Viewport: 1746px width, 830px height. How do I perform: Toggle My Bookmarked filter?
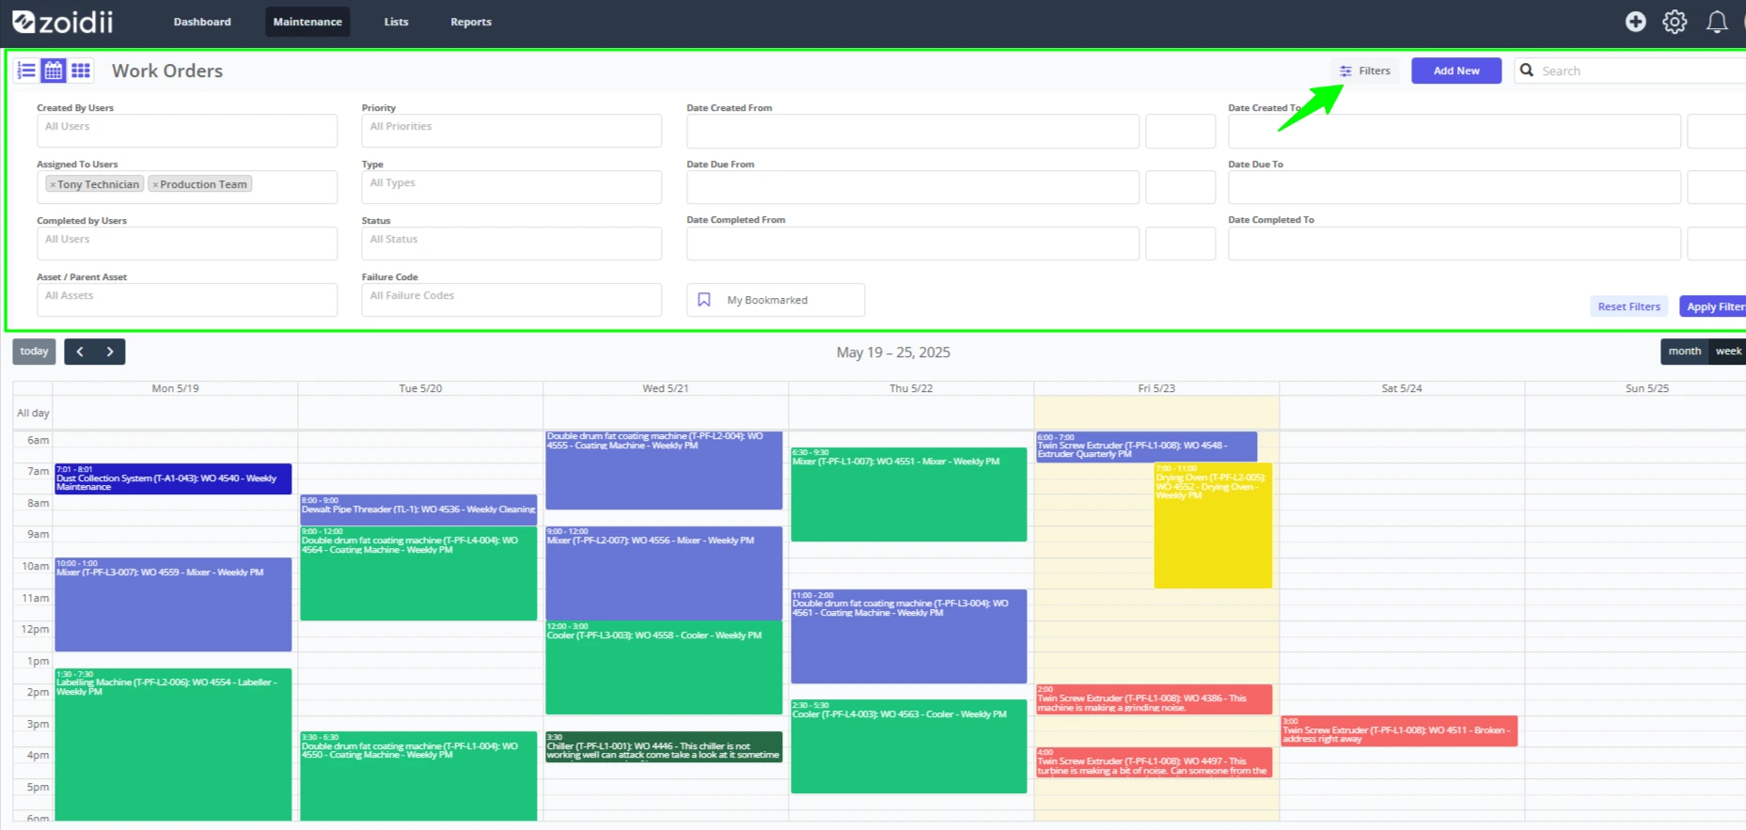(776, 300)
